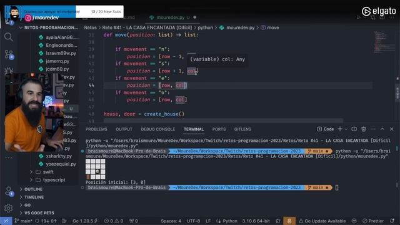Image resolution: width=400 pixels, height=225 pixels.
Task: Click the editor minimap
Action: pos(384,42)
